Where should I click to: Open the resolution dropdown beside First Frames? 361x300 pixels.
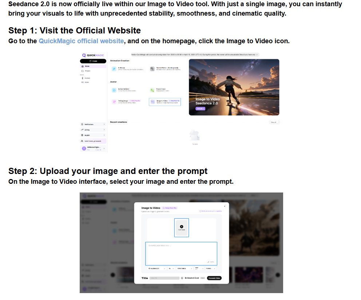(199, 268)
